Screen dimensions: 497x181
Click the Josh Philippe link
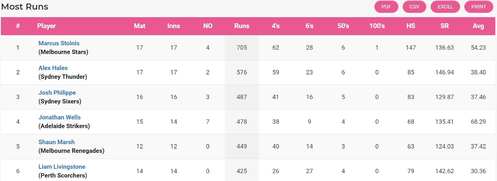pos(57,93)
